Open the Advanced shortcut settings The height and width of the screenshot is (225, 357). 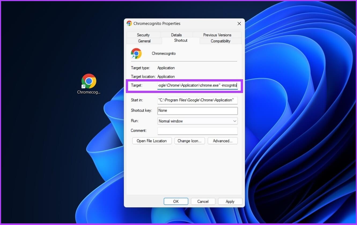(x=223, y=141)
